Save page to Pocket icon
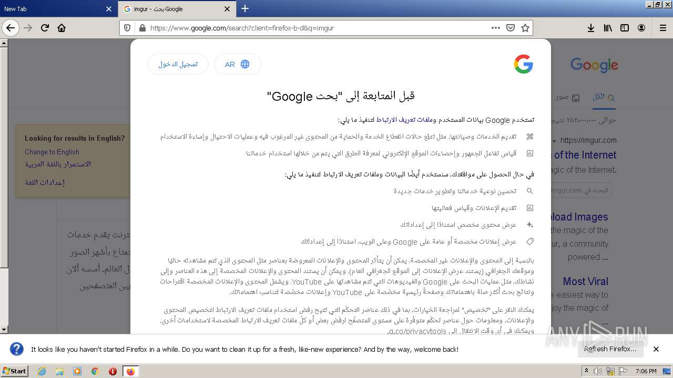Screen dimensions: 673x378 point(511,28)
